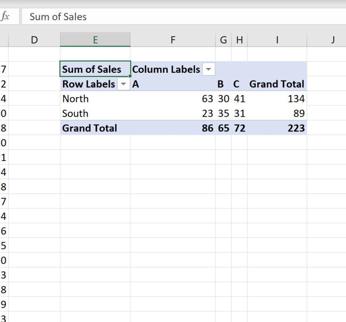Select South's Grand Total value 89

pos(277,114)
